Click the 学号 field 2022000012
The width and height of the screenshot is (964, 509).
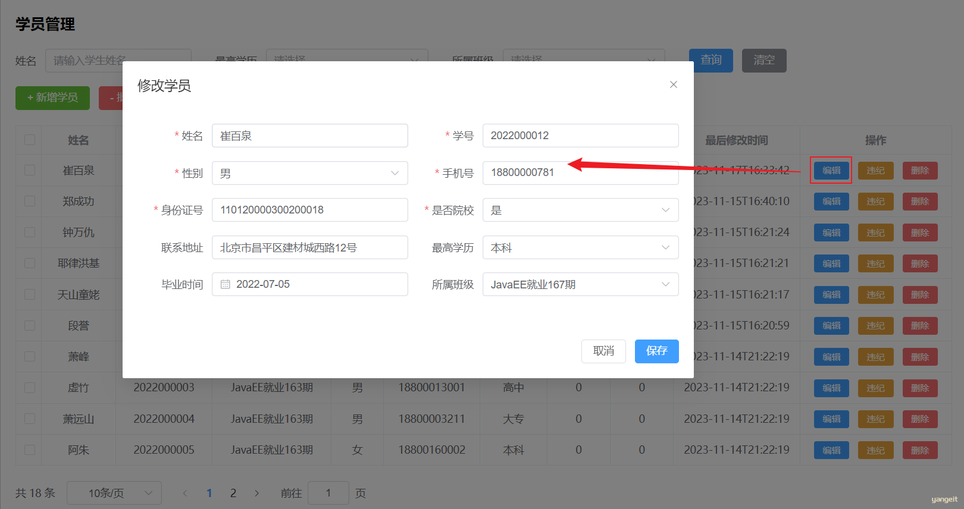[x=581, y=136]
